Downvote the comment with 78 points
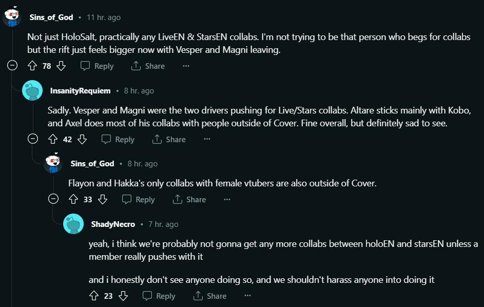The height and width of the screenshot is (307, 484). tap(61, 66)
